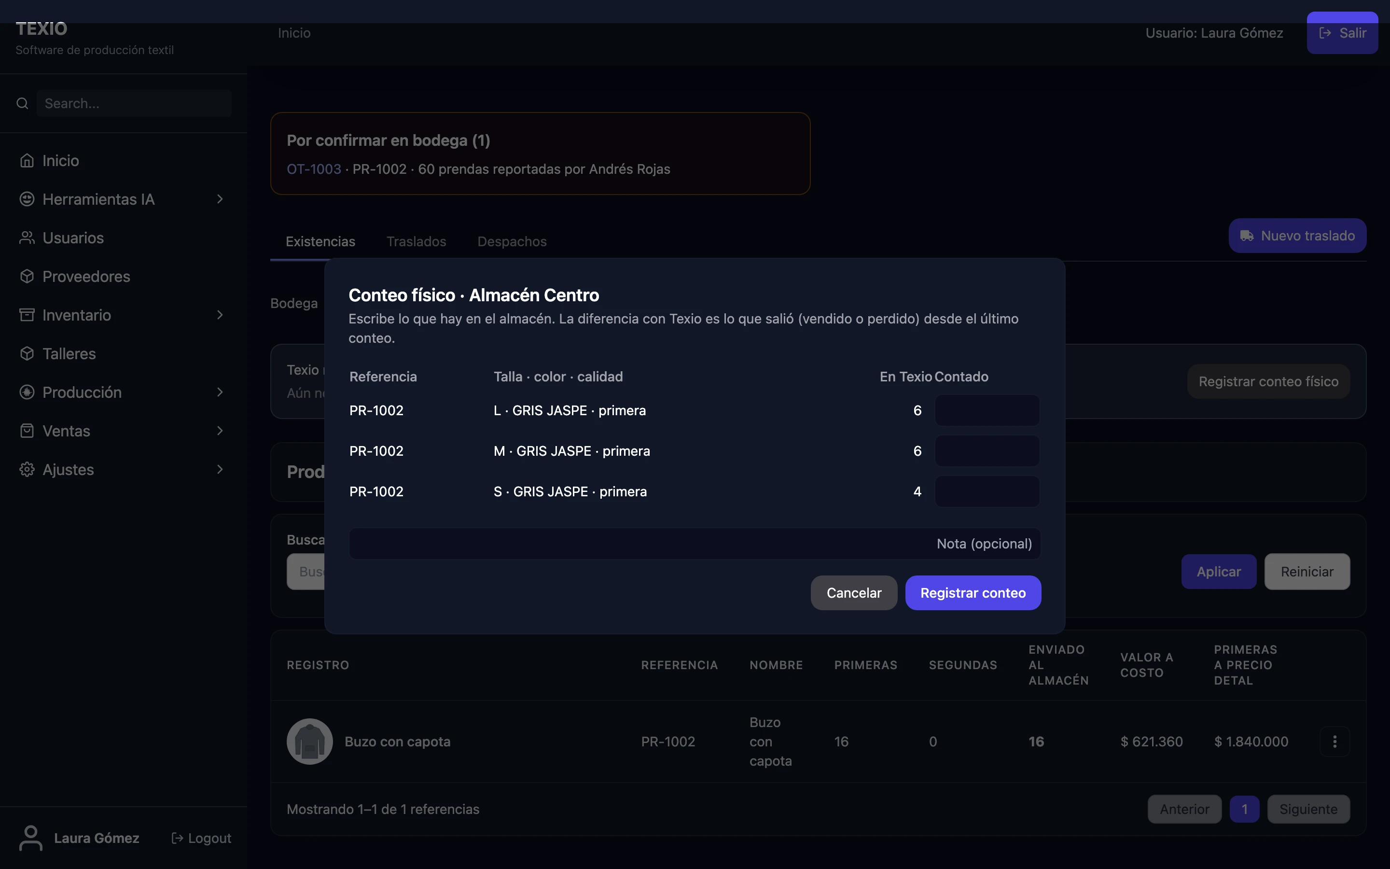Click the Herramientas IA smiley icon

27,199
